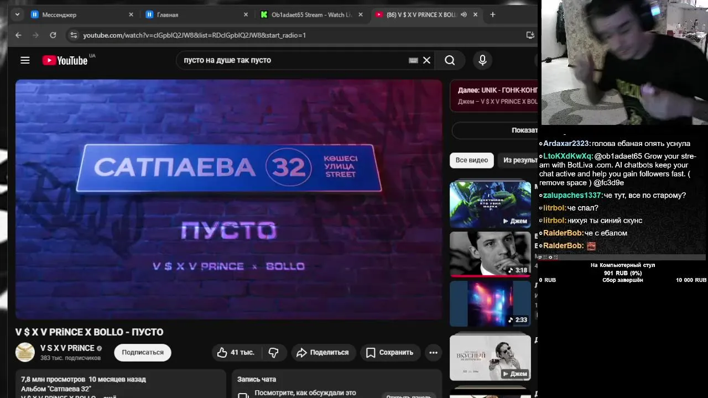Click the Запись чата heading
708x398 pixels.
coord(257,379)
